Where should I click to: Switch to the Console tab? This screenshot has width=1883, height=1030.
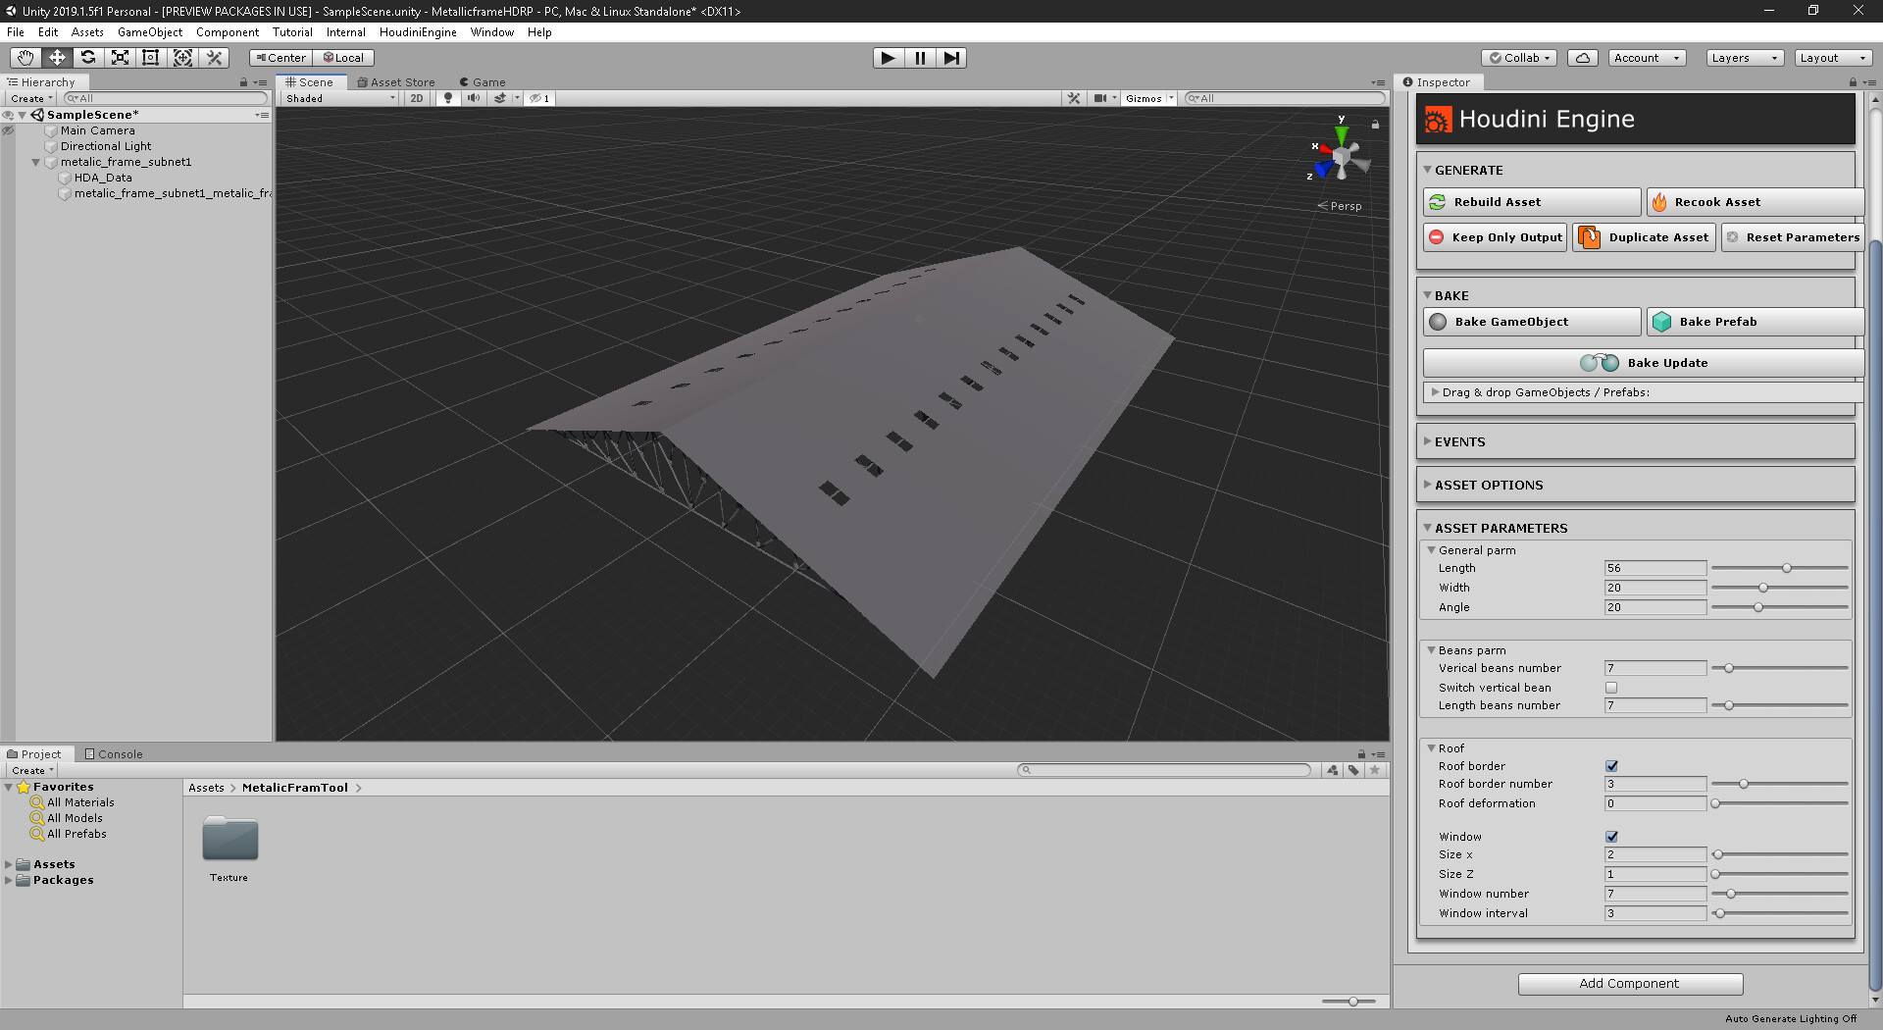(114, 753)
